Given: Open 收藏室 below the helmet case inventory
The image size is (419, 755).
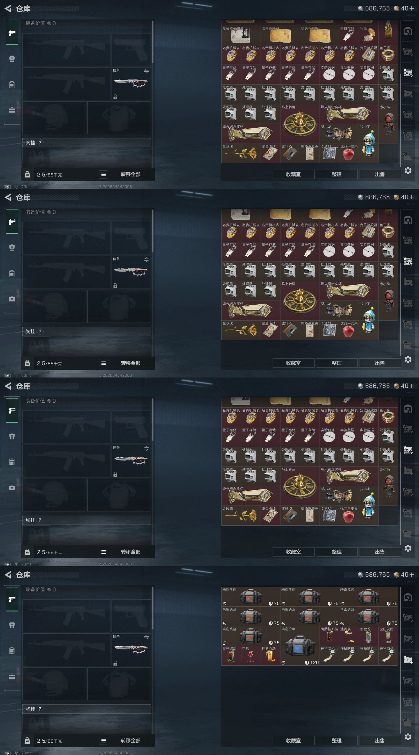Looking at the screenshot, I should 293,740.
